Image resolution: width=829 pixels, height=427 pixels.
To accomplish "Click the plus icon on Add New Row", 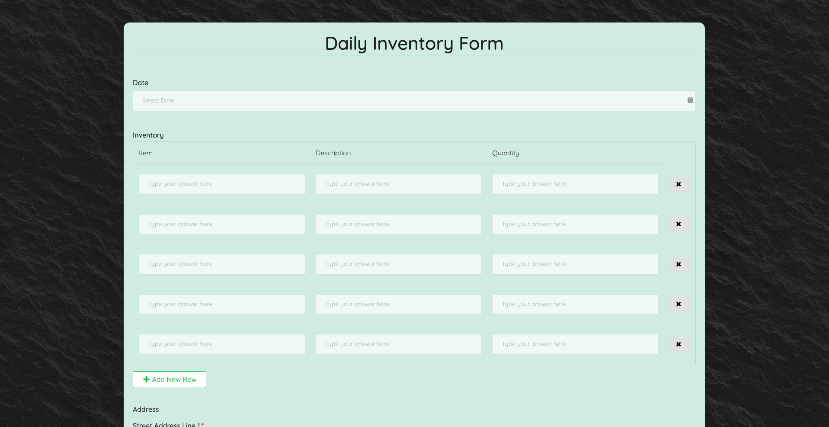I will [x=146, y=379].
